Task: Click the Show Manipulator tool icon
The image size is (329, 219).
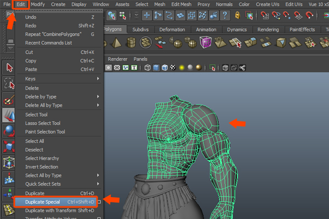Action: coord(9,194)
